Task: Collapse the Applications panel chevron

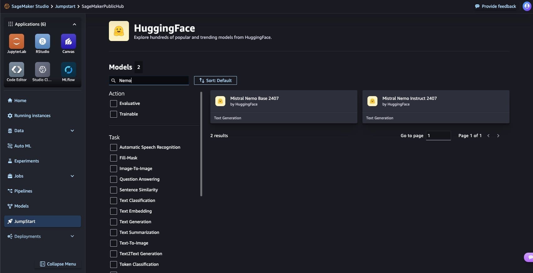Action: click(74, 24)
